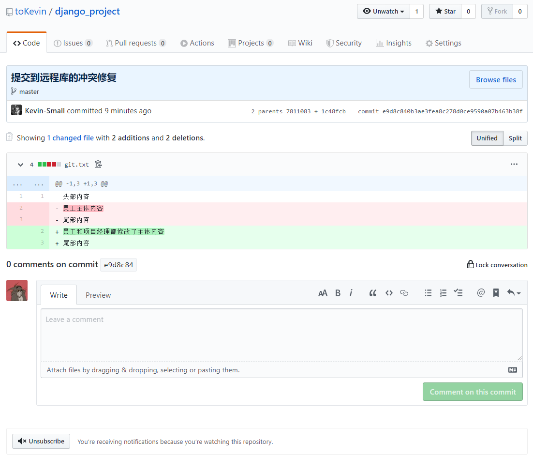Star the django_project repository
The image size is (533, 457).
coord(445,11)
